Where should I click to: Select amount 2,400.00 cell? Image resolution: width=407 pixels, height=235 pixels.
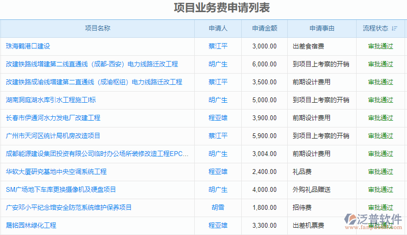coord(265,172)
